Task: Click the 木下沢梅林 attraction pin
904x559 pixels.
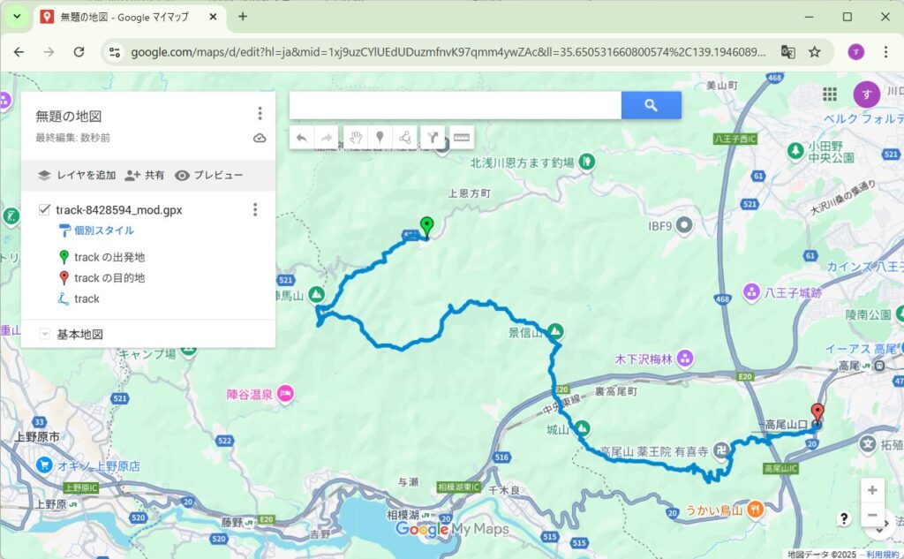Action: [685, 359]
